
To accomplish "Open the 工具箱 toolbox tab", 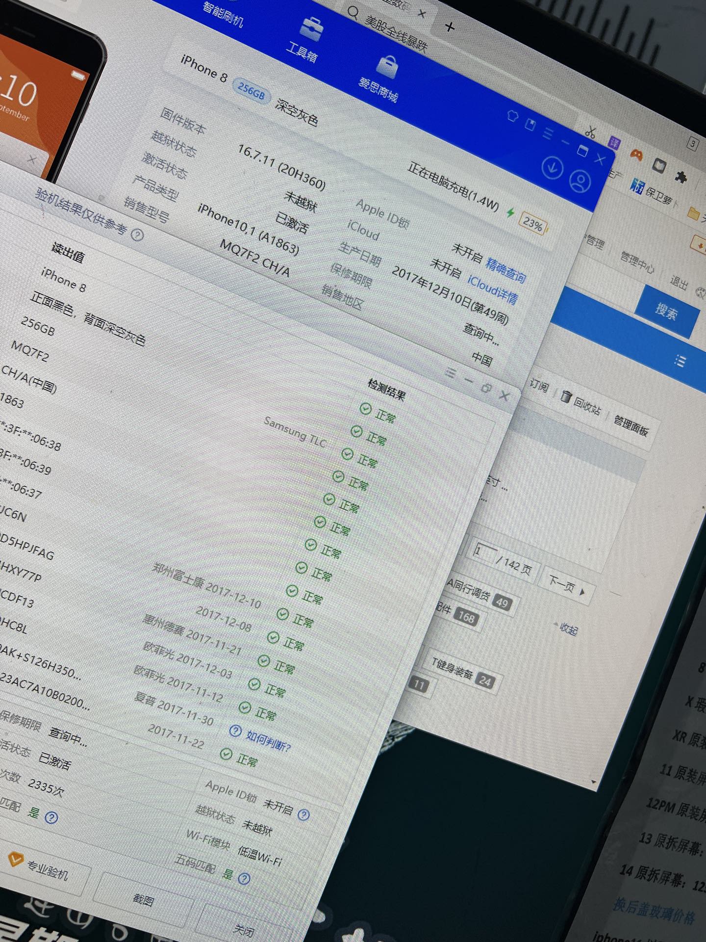I will click(x=306, y=39).
